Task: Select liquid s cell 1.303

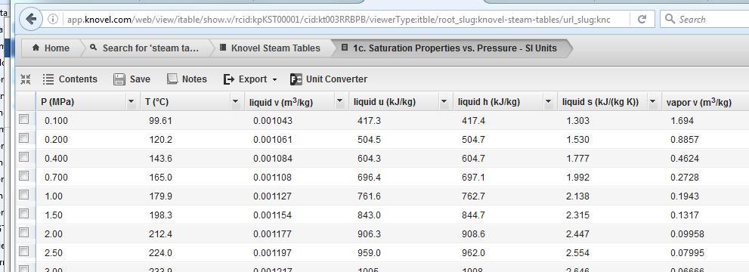Action: coord(577,121)
